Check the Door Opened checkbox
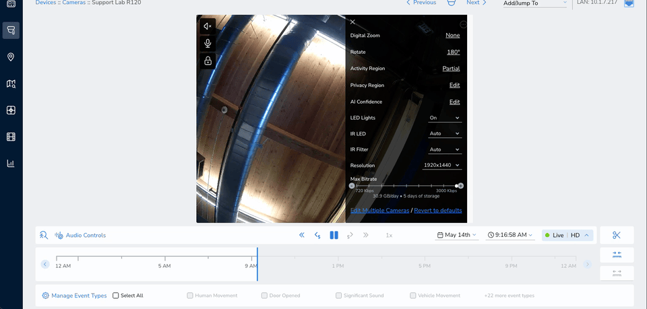 click(x=264, y=296)
